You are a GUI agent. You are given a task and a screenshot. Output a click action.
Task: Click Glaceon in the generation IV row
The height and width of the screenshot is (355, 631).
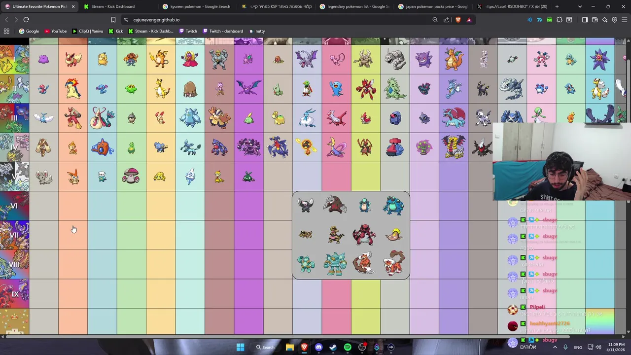190,147
